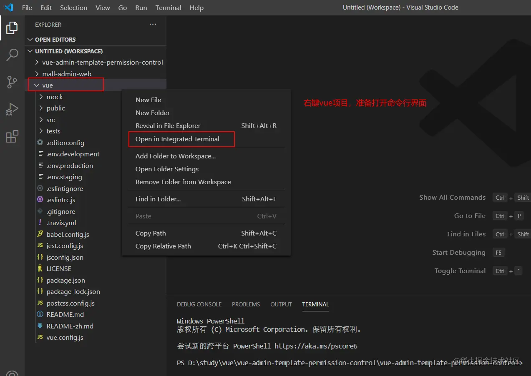Click the Babel icon beside babel.config.js

tap(40, 234)
